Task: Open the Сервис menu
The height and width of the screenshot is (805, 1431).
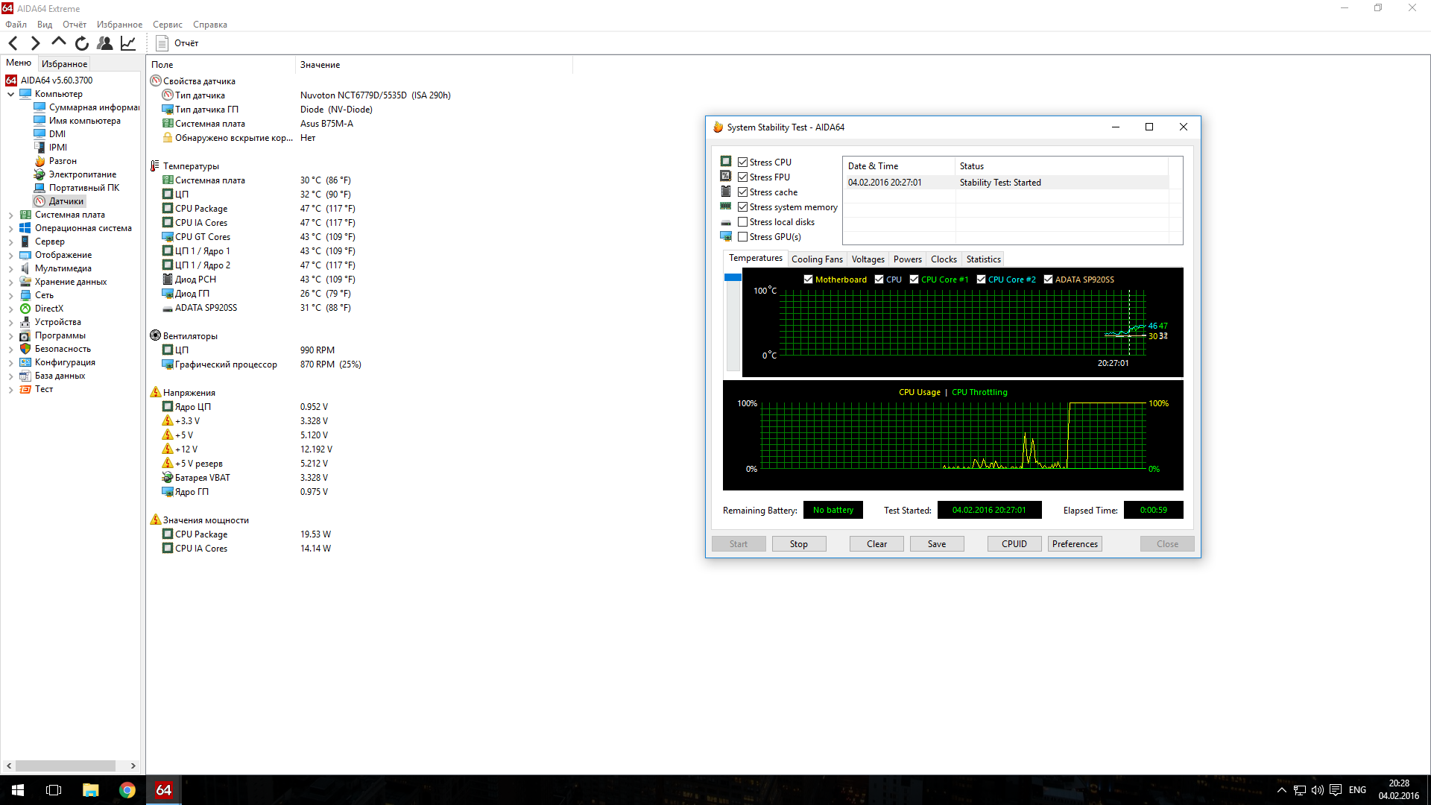Action: click(x=167, y=25)
